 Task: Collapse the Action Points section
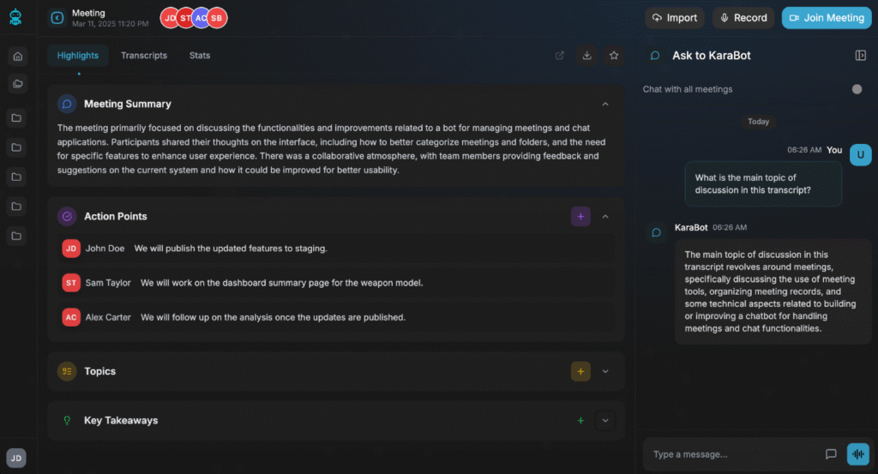605,217
